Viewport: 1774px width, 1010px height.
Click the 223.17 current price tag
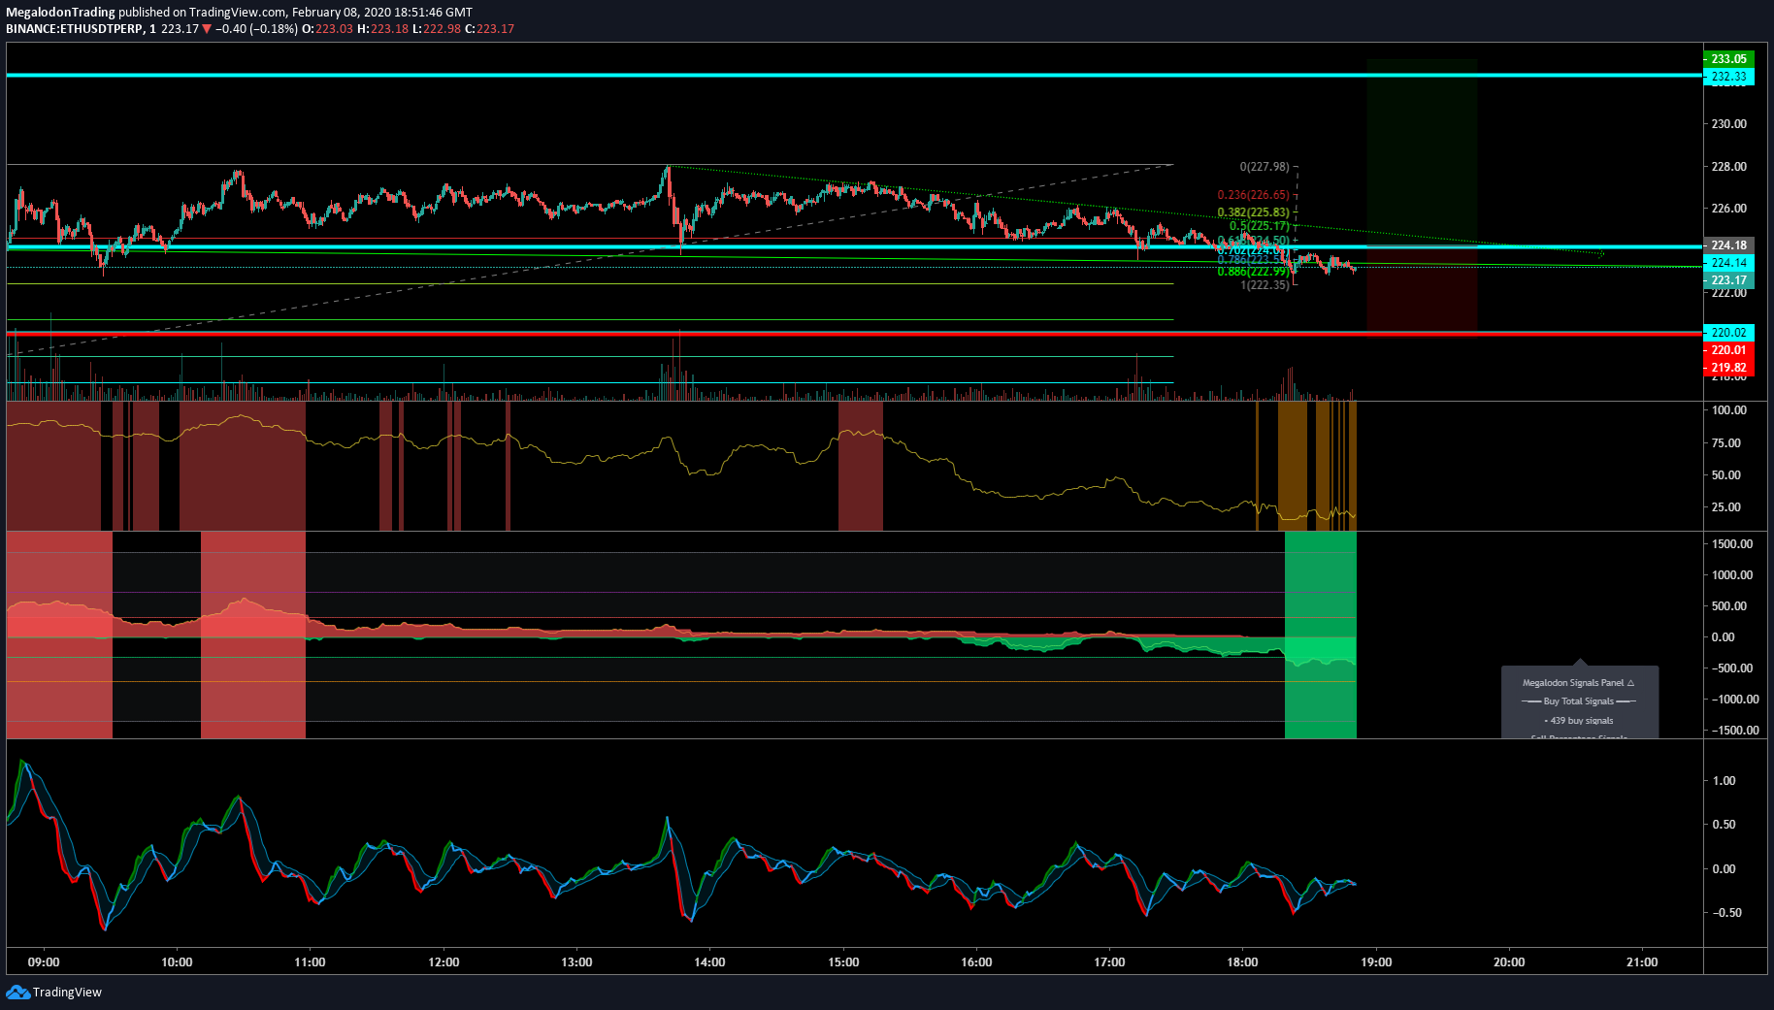1728,280
